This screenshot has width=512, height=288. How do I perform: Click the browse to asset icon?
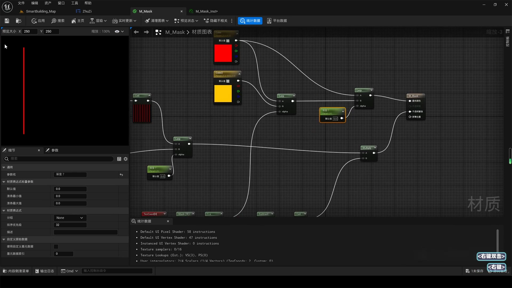point(18,21)
